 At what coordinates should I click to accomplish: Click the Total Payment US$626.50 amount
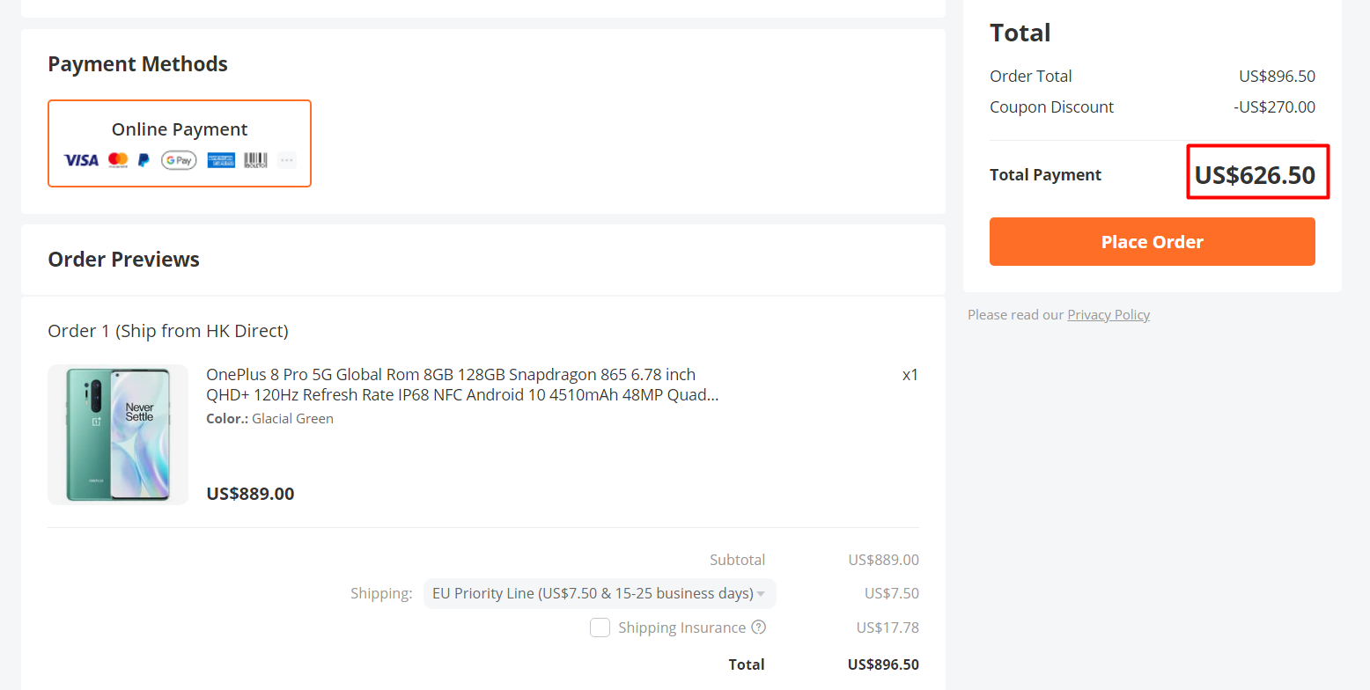tap(1255, 174)
